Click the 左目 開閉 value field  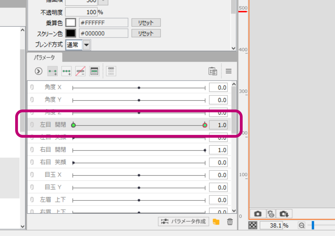pos(218,125)
